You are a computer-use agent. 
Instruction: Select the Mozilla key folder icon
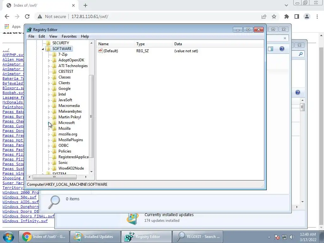(x=54, y=128)
